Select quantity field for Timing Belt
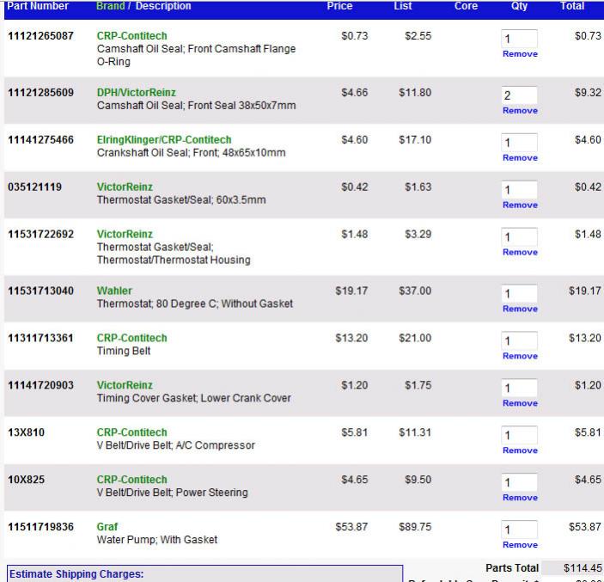Viewport: 604px width, 582px height. click(520, 340)
